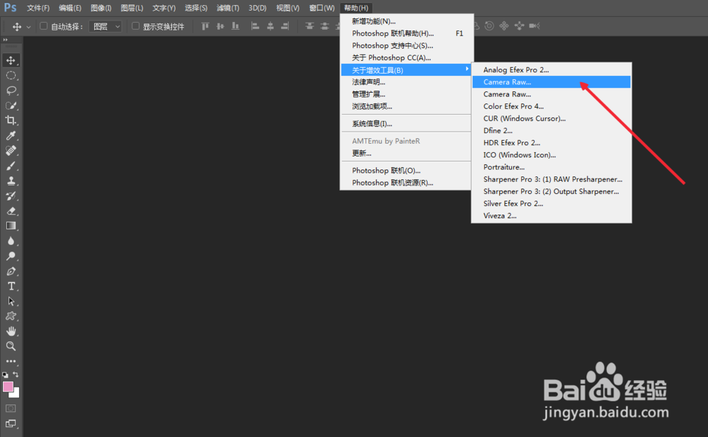Select the Zoom tool
Image resolution: width=708 pixels, height=437 pixels.
coord(11,346)
